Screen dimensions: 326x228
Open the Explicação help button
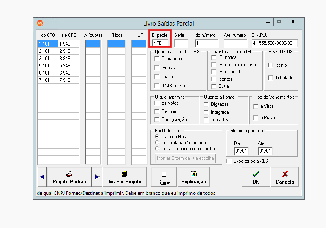click(x=194, y=177)
